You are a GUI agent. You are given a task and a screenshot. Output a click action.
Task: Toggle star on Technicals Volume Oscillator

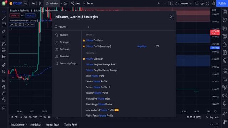click(84, 59)
